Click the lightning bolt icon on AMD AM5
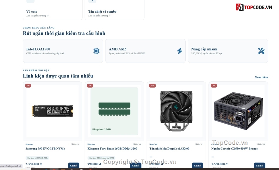This screenshot has width=279, height=170. [179, 51]
